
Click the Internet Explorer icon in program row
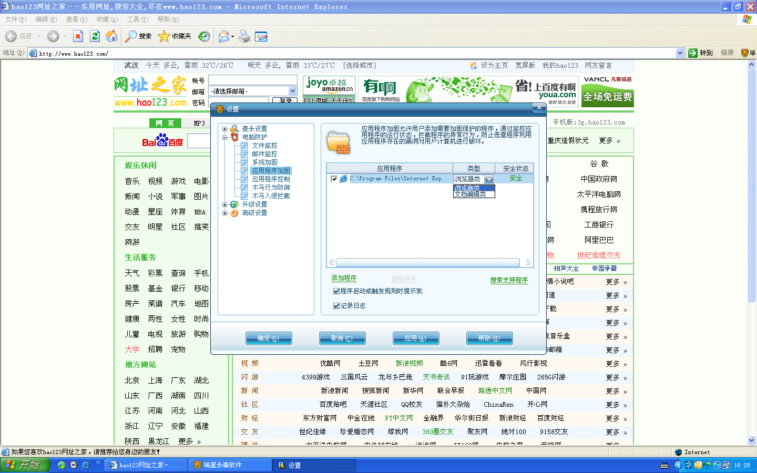coord(343,179)
